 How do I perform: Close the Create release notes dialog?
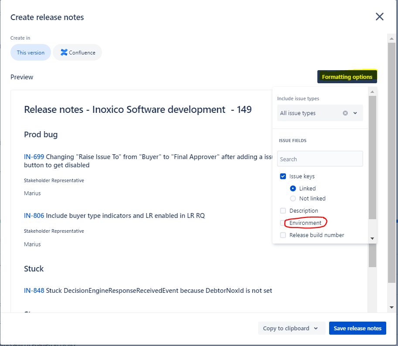tap(379, 17)
